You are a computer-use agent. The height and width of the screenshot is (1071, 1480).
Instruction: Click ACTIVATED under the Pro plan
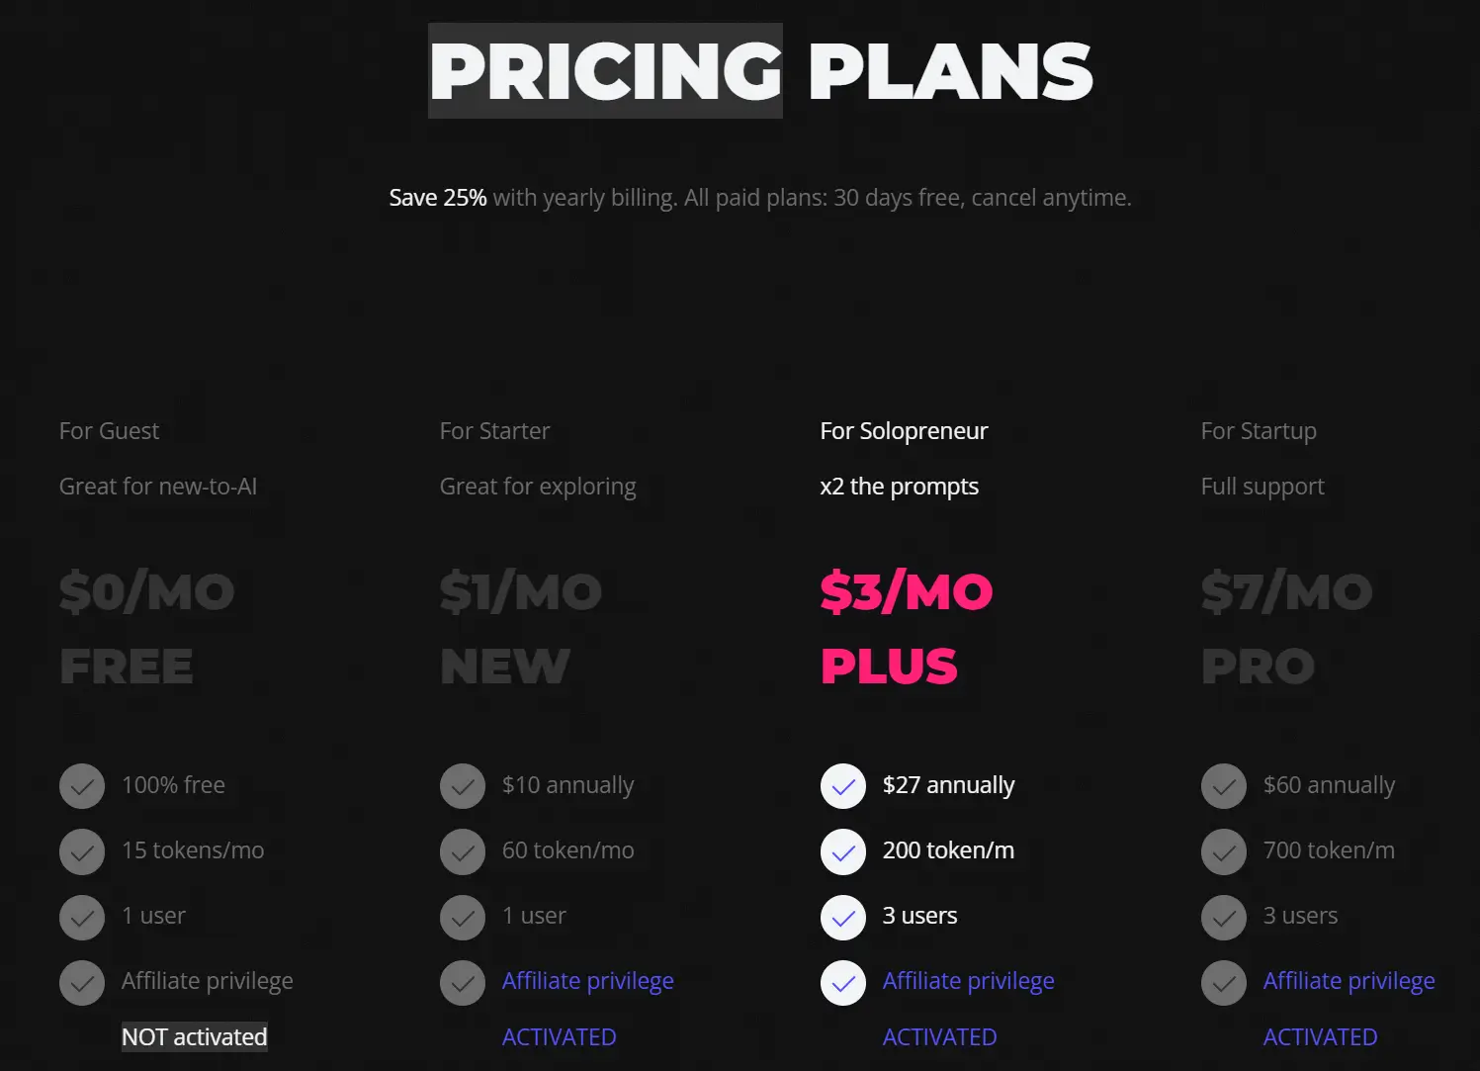pos(1320,1037)
